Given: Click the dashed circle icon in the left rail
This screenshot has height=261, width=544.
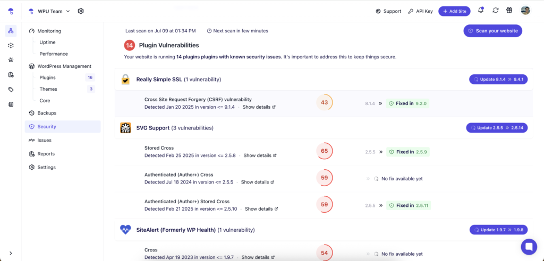Looking at the screenshot, I should [11, 46].
